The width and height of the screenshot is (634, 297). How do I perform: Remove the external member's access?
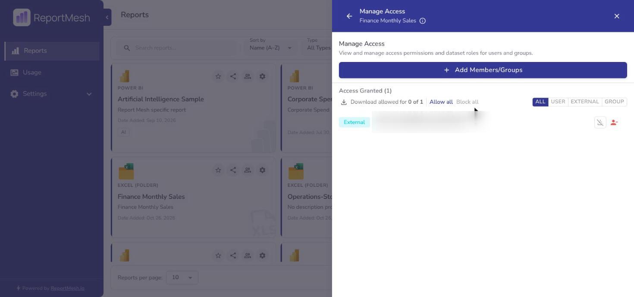coord(614,123)
